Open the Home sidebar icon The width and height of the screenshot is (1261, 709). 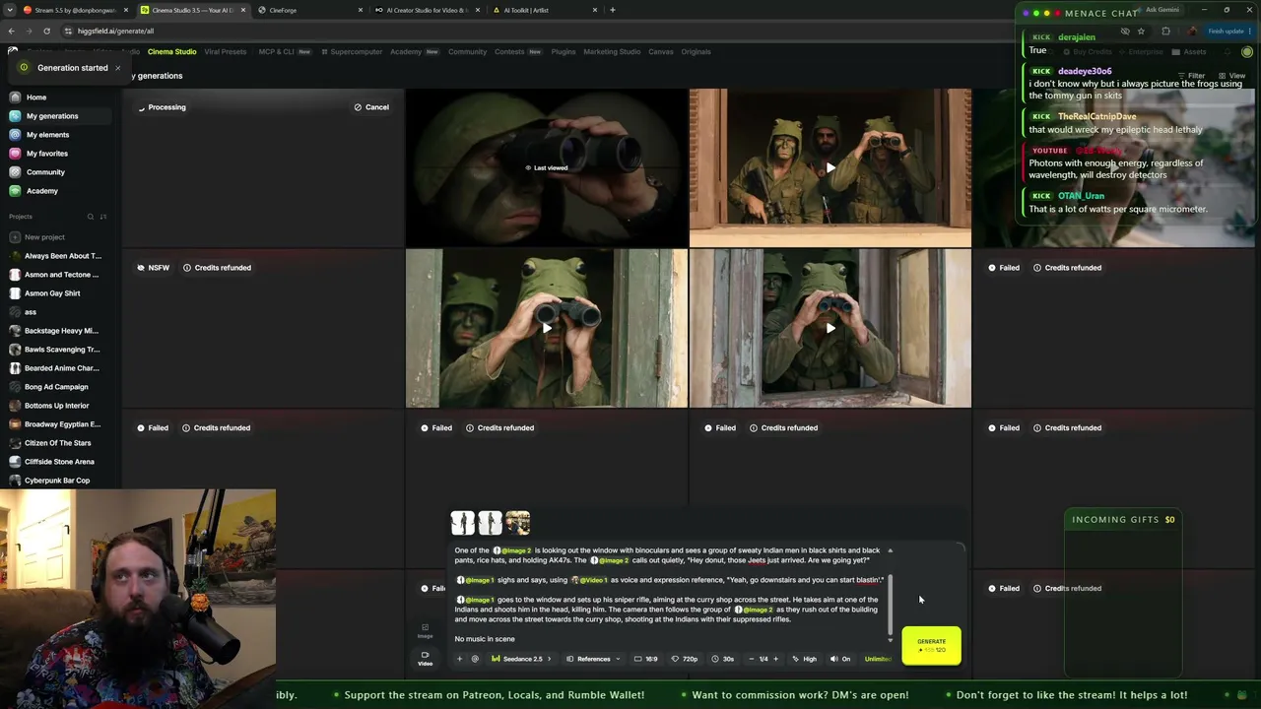tap(15, 97)
